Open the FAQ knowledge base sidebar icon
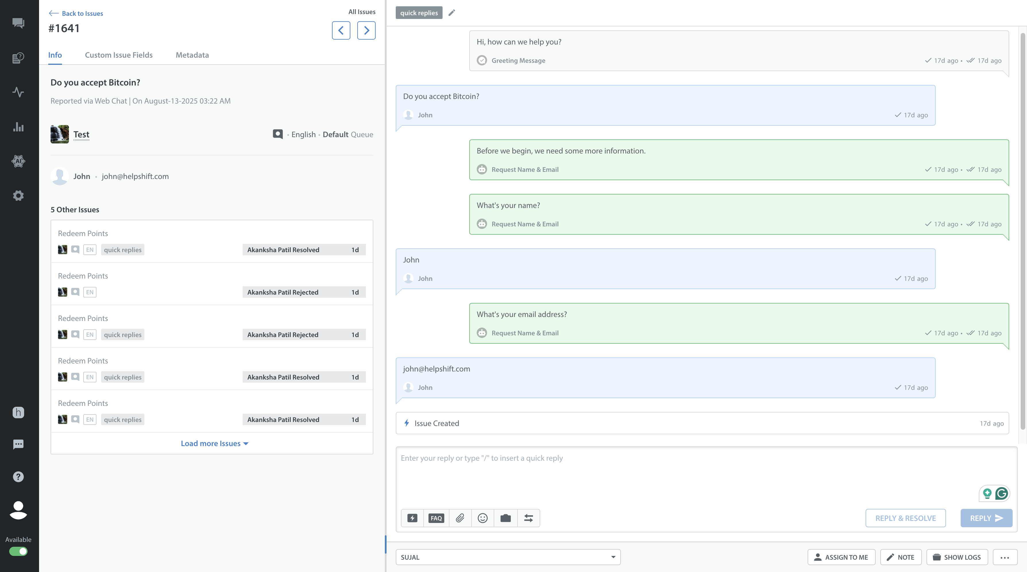 (18, 58)
